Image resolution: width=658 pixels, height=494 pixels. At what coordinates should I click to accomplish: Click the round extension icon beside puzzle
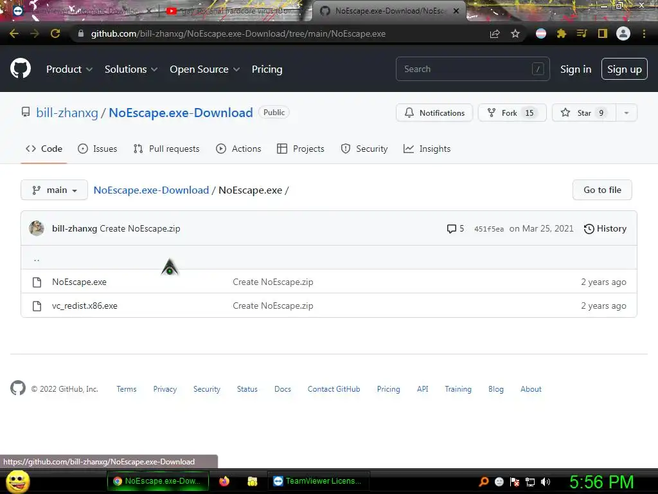pyautogui.click(x=541, y=33)
